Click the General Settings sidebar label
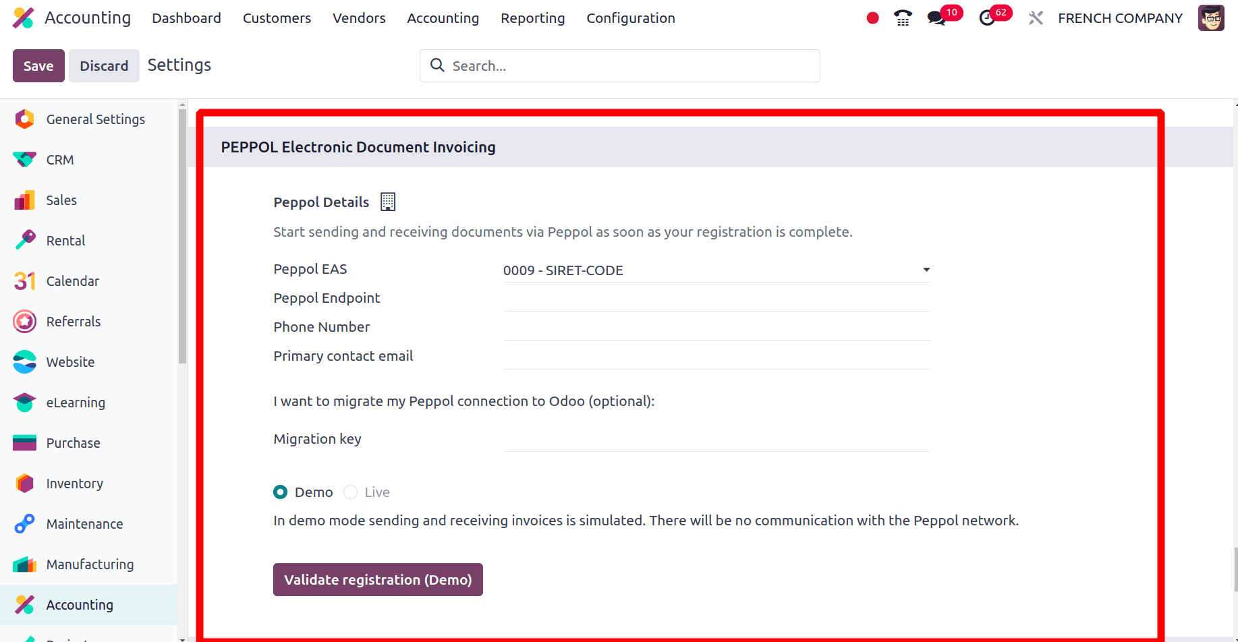The image size is (1238, 642). (x=95, y=119)
